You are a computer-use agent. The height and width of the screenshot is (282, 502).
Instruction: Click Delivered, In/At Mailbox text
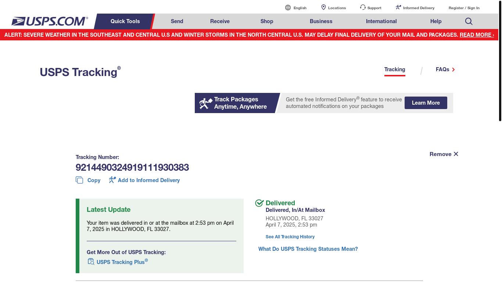295,210
